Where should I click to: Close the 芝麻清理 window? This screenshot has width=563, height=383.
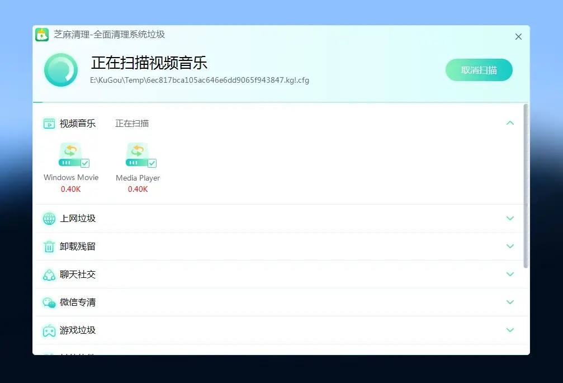pos(518,37)
